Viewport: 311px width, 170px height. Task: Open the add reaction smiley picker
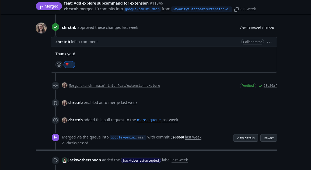pyautogui.click(x=59, y=65)
